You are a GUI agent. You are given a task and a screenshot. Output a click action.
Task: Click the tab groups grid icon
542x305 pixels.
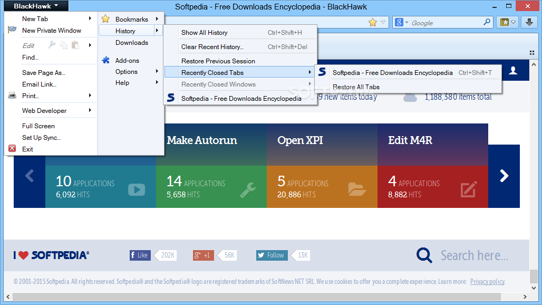coord(532,53)
